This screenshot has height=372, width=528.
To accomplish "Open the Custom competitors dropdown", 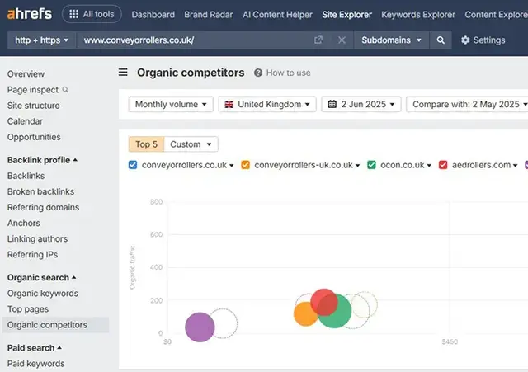I will [x=191, y=144].
